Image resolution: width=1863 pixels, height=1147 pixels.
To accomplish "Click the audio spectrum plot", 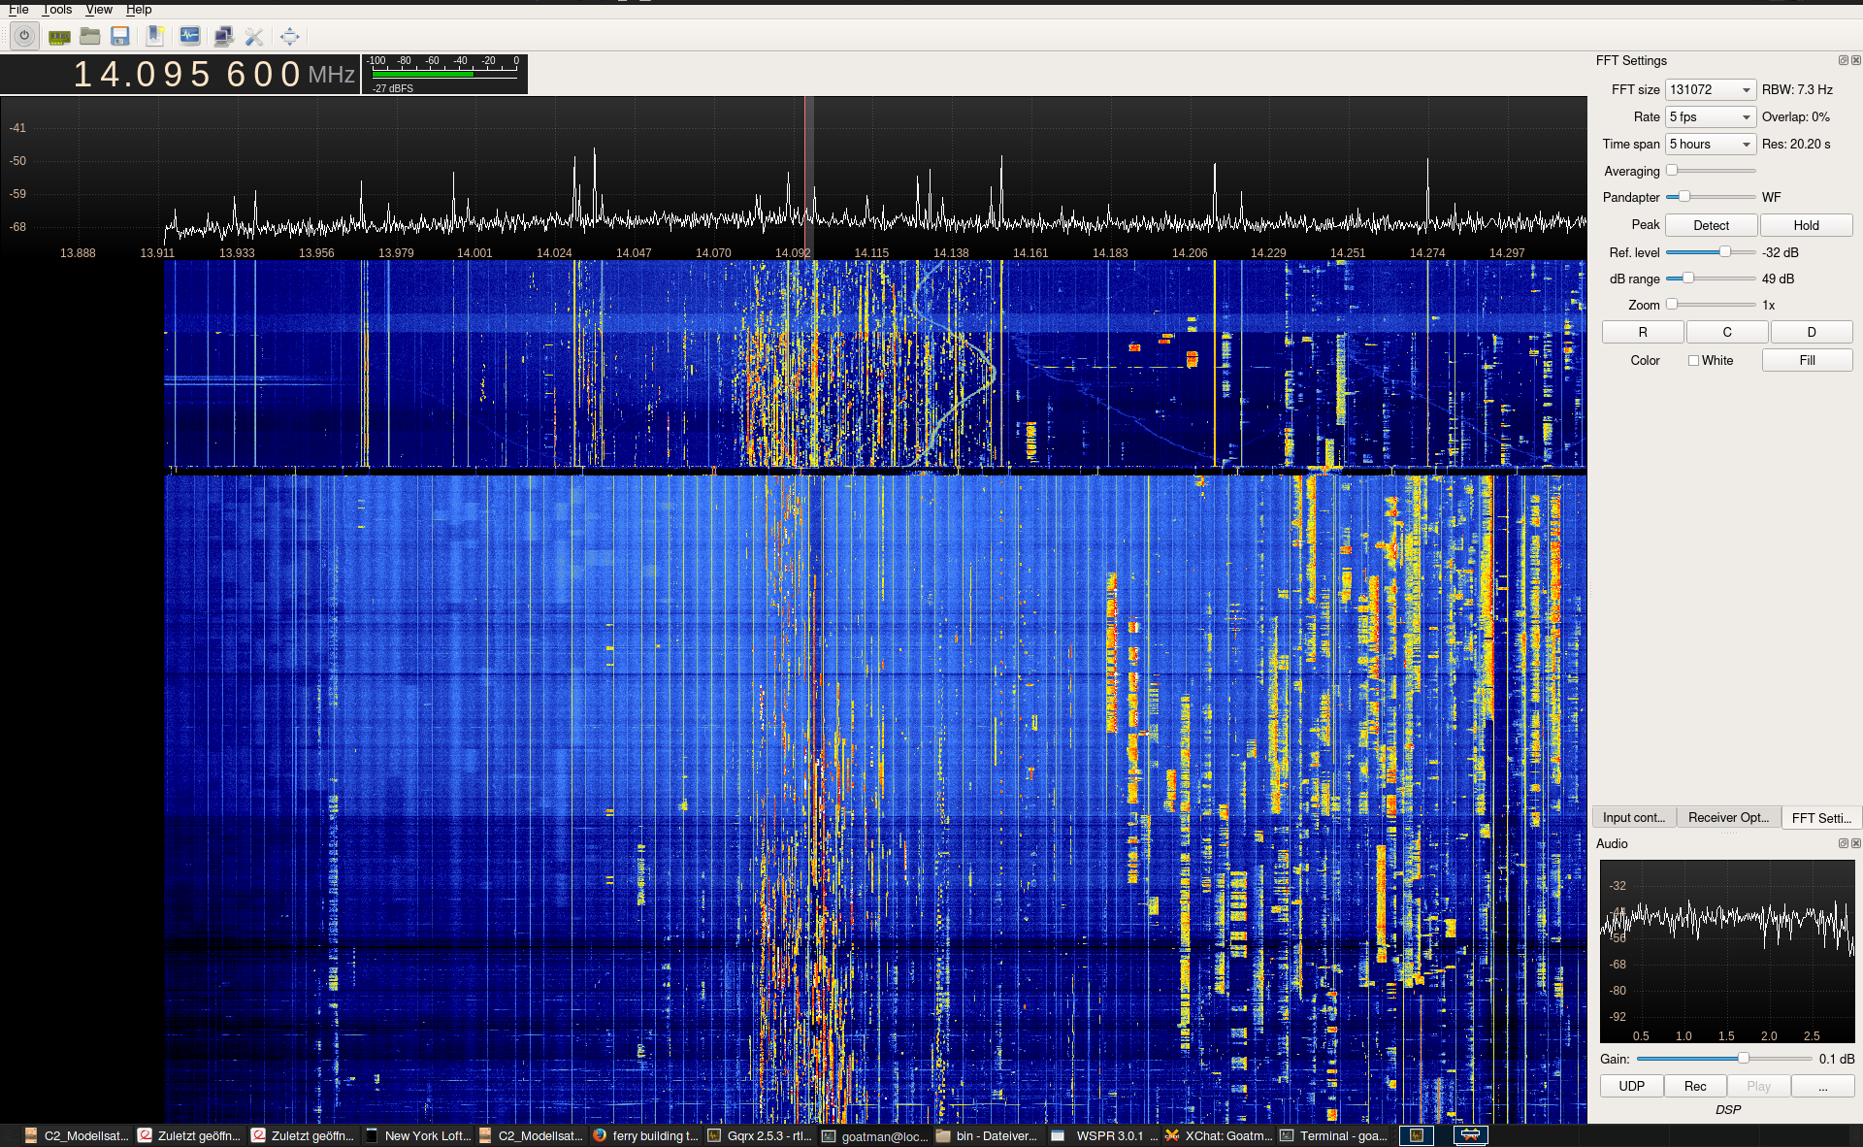I will [1727, 951].
